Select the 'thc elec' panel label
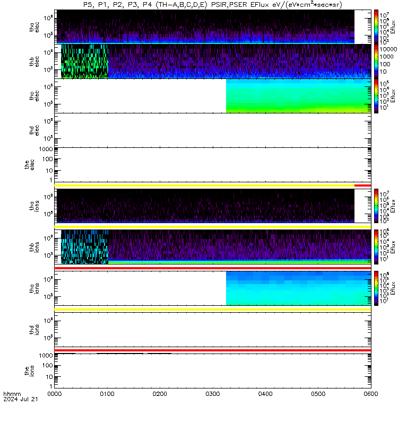This screenshot has width=398, height=424. (x=34, y=96)
